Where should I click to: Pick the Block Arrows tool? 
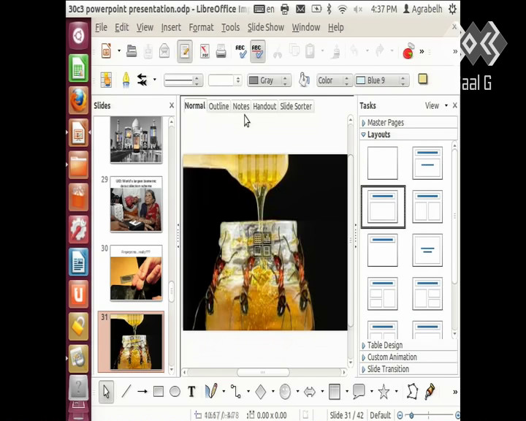(x=310, y=392)
